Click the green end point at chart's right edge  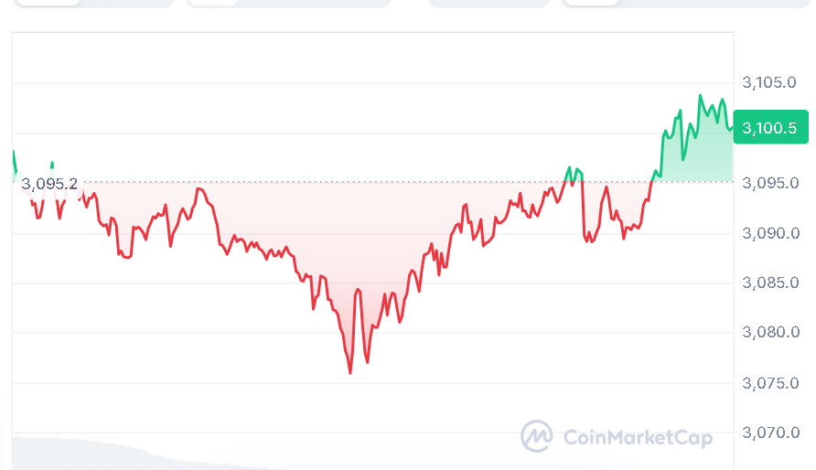pyautogui.click(x=732, y=128)
